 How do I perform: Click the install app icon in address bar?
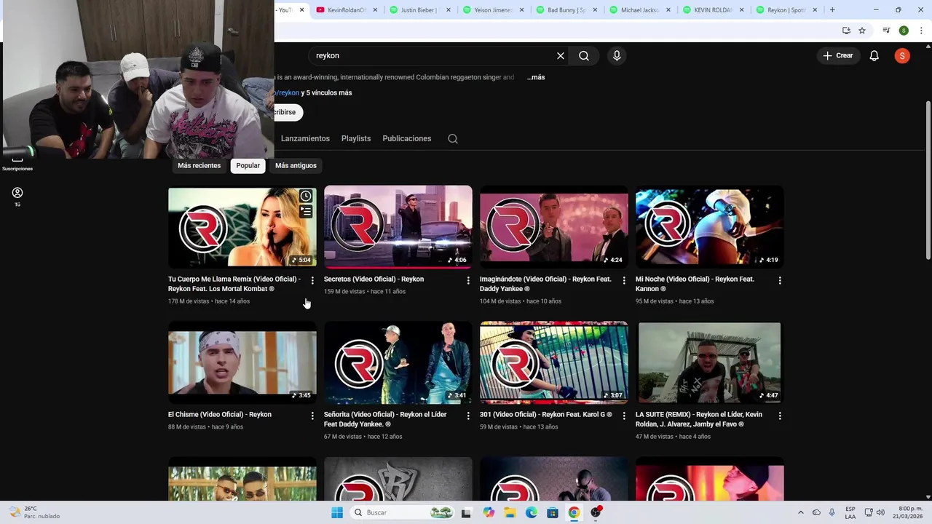tap(846, 31)
